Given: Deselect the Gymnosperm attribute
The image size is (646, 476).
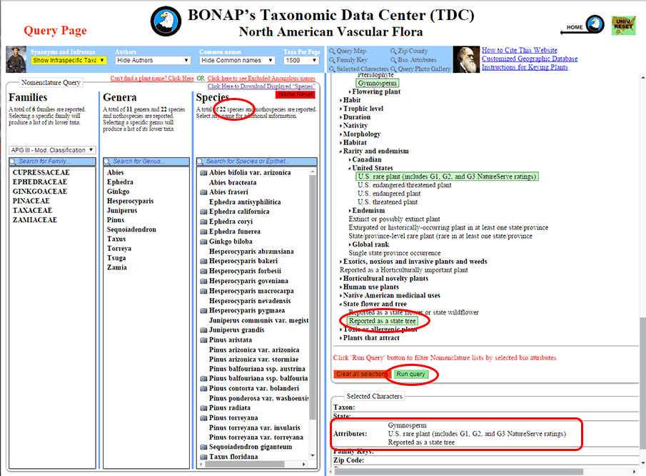Looking at the screenshot, I should pyautogui.click(x=378, y=83).
